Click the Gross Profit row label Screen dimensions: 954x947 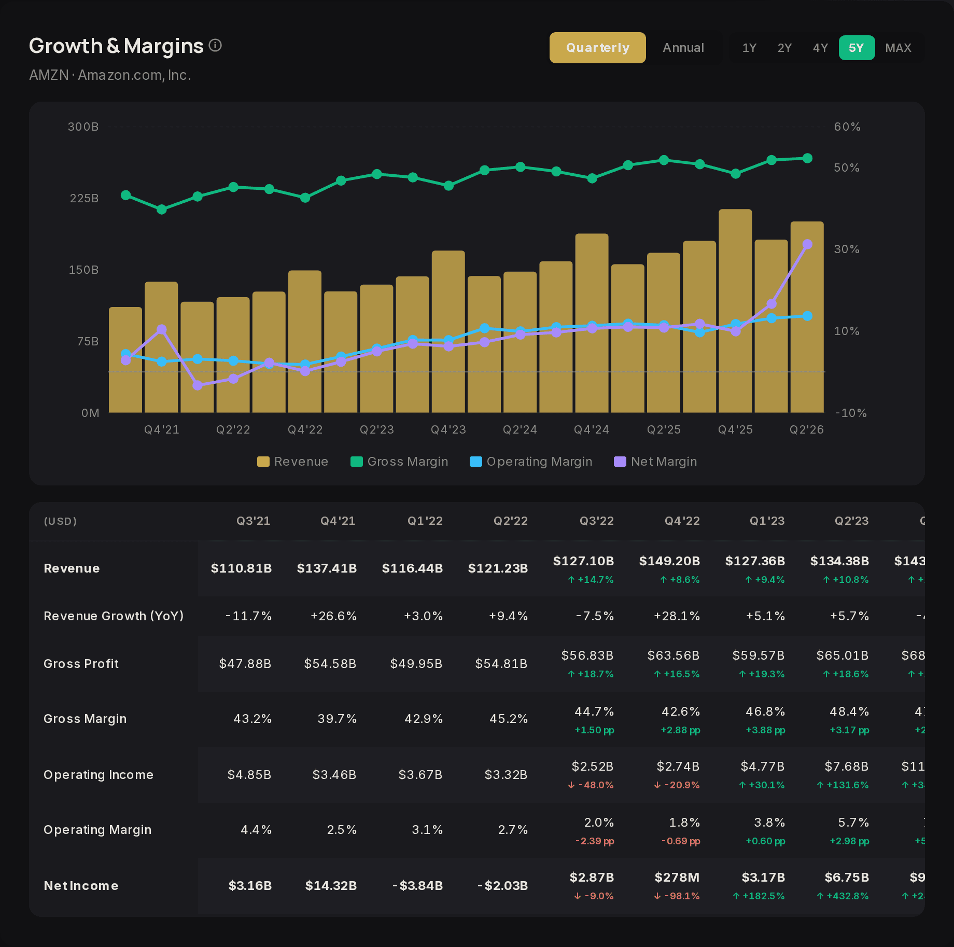[81, 664]
